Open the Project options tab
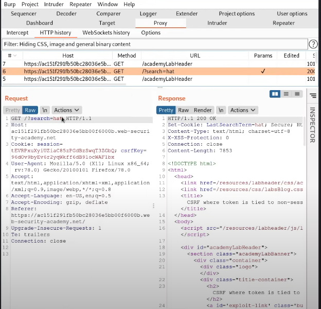This screenshot has height=309, width=321. tap(237, 13)
